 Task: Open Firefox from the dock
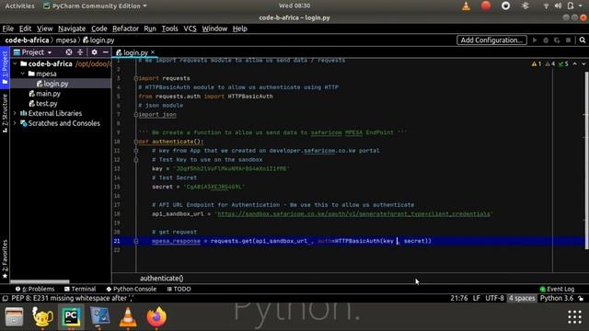click(156, 317)
